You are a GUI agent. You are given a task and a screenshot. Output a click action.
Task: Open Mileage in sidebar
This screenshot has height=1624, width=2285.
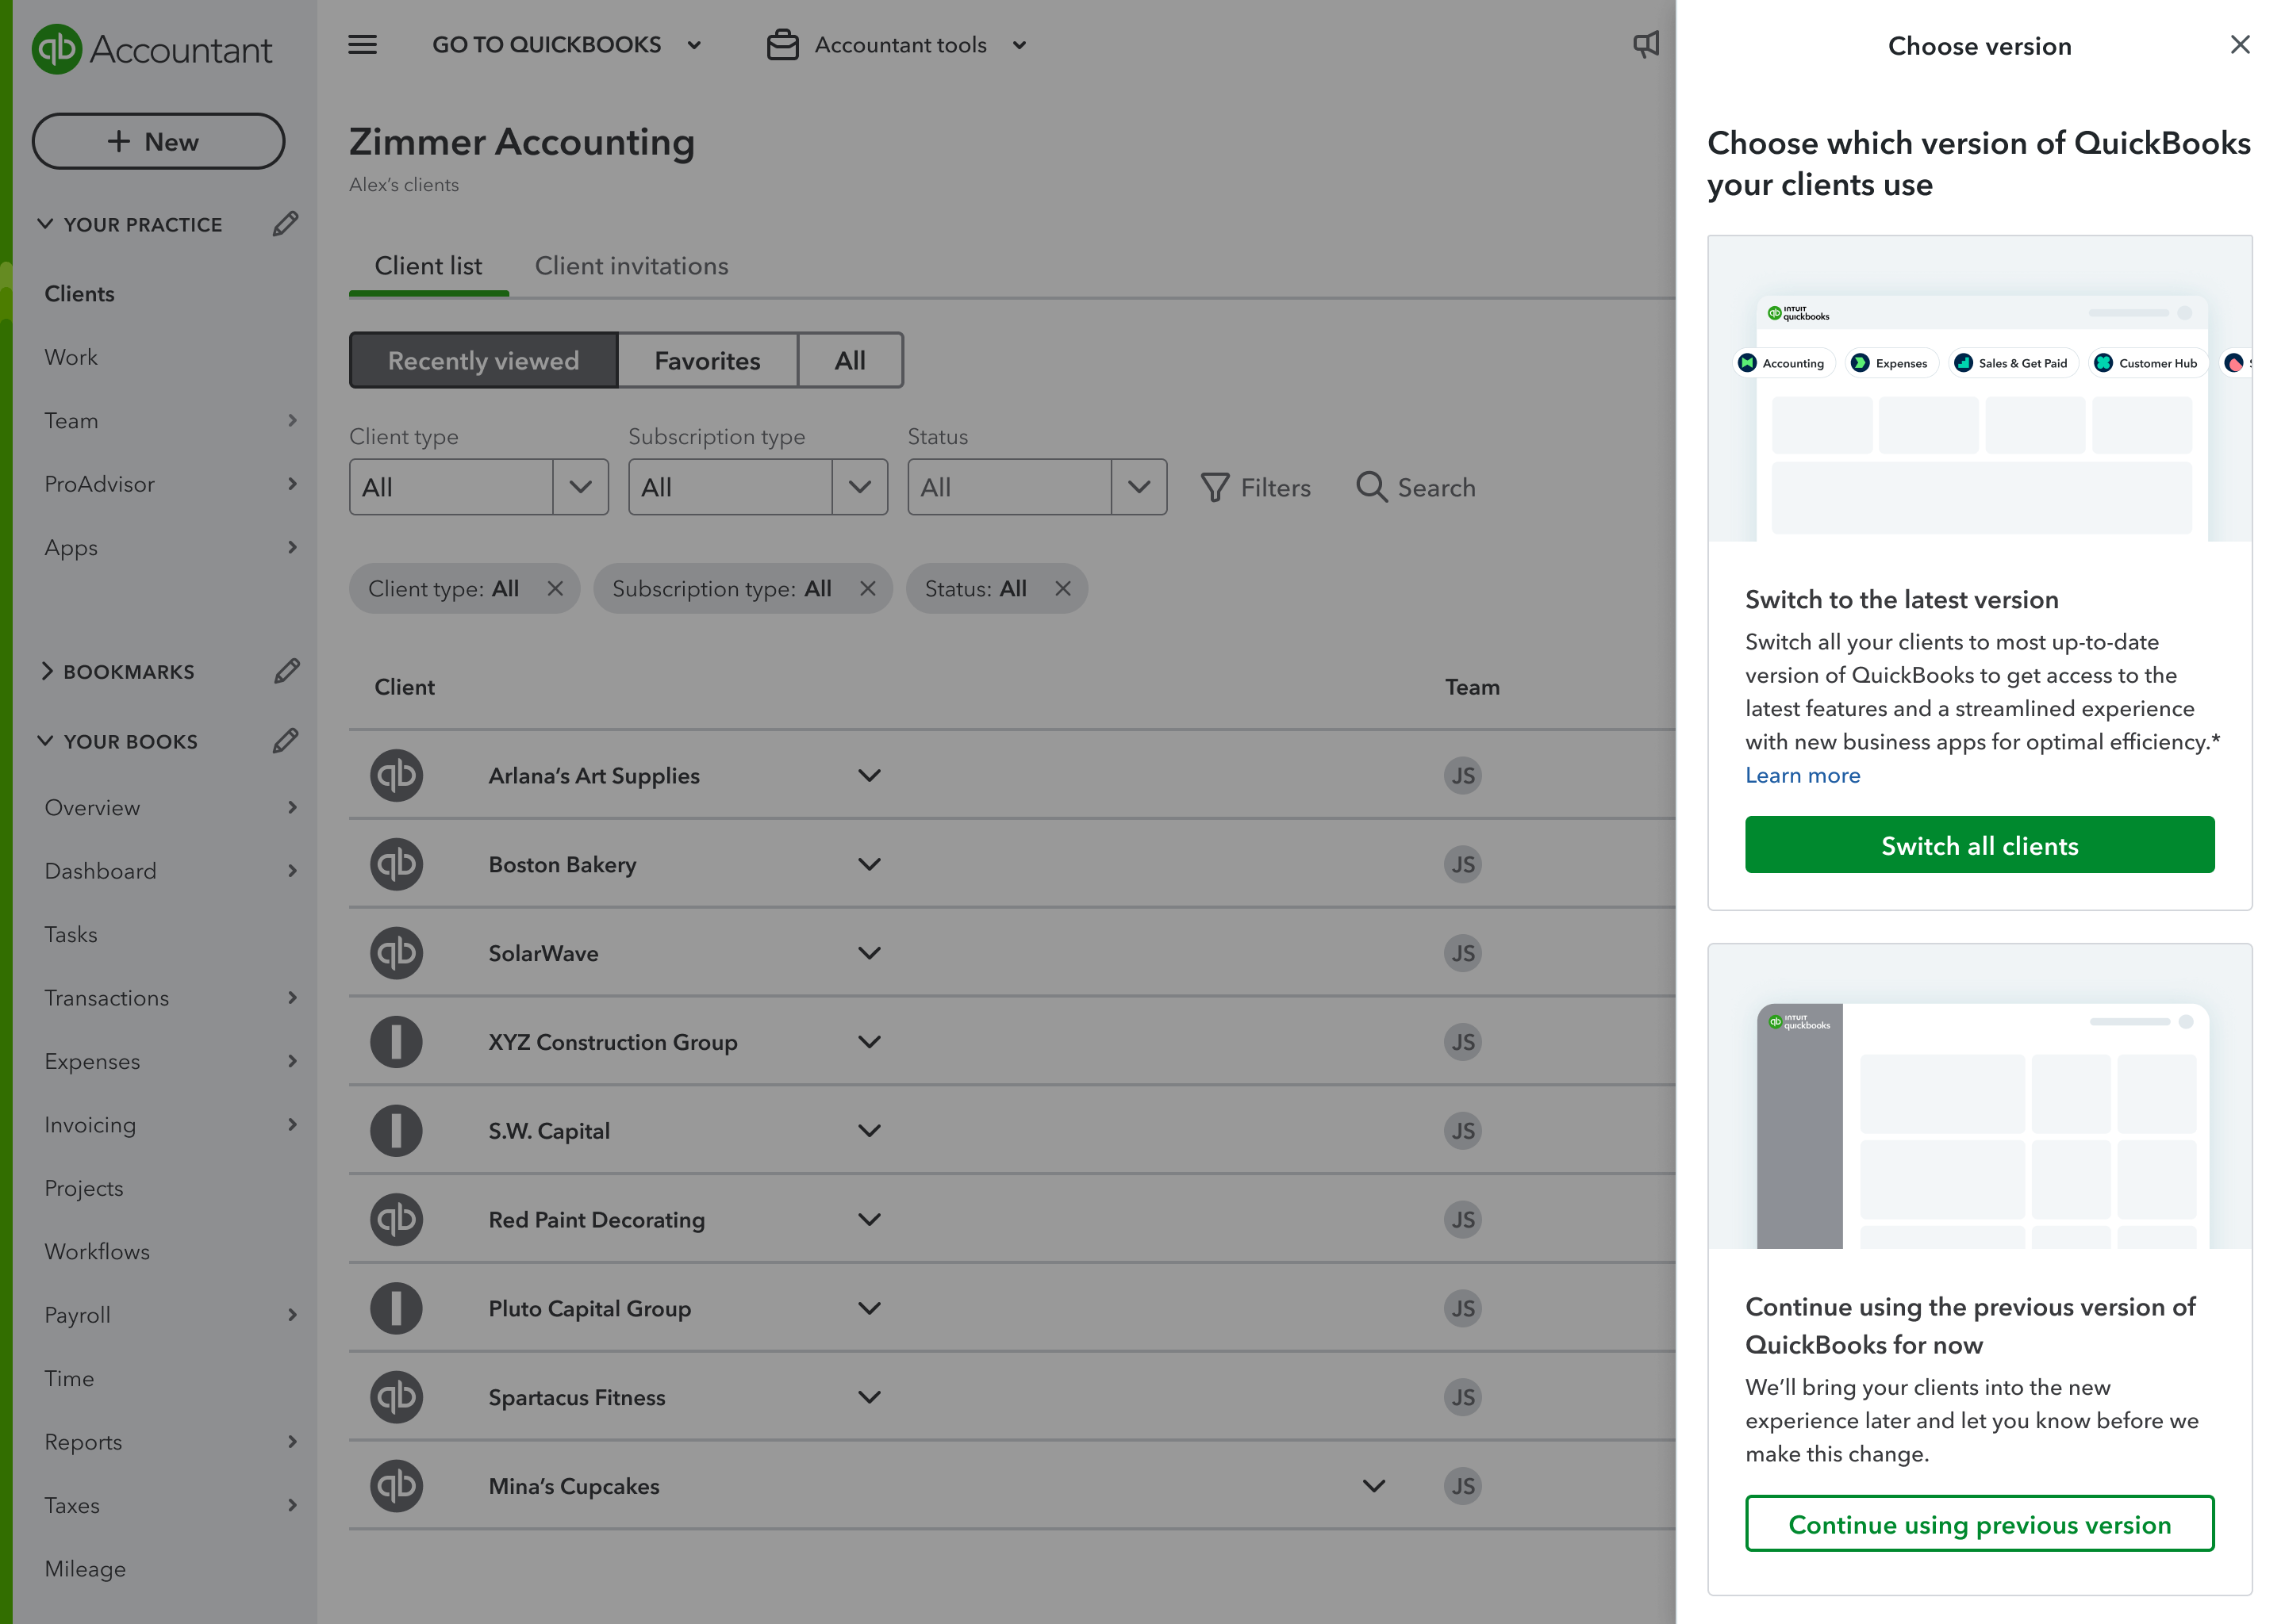(x=85, y=1569)
